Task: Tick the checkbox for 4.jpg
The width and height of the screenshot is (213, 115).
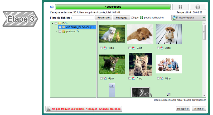Action: point(101,78)
